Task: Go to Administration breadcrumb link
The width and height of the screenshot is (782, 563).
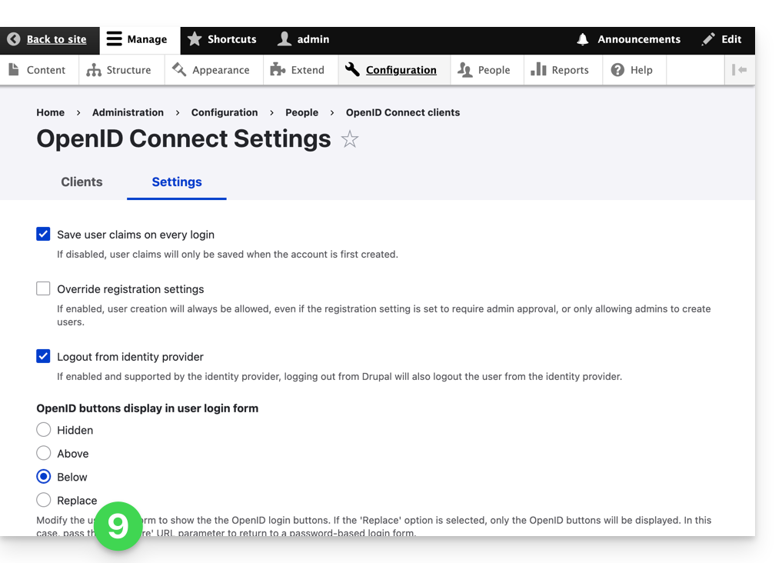Action: point(128,112)
